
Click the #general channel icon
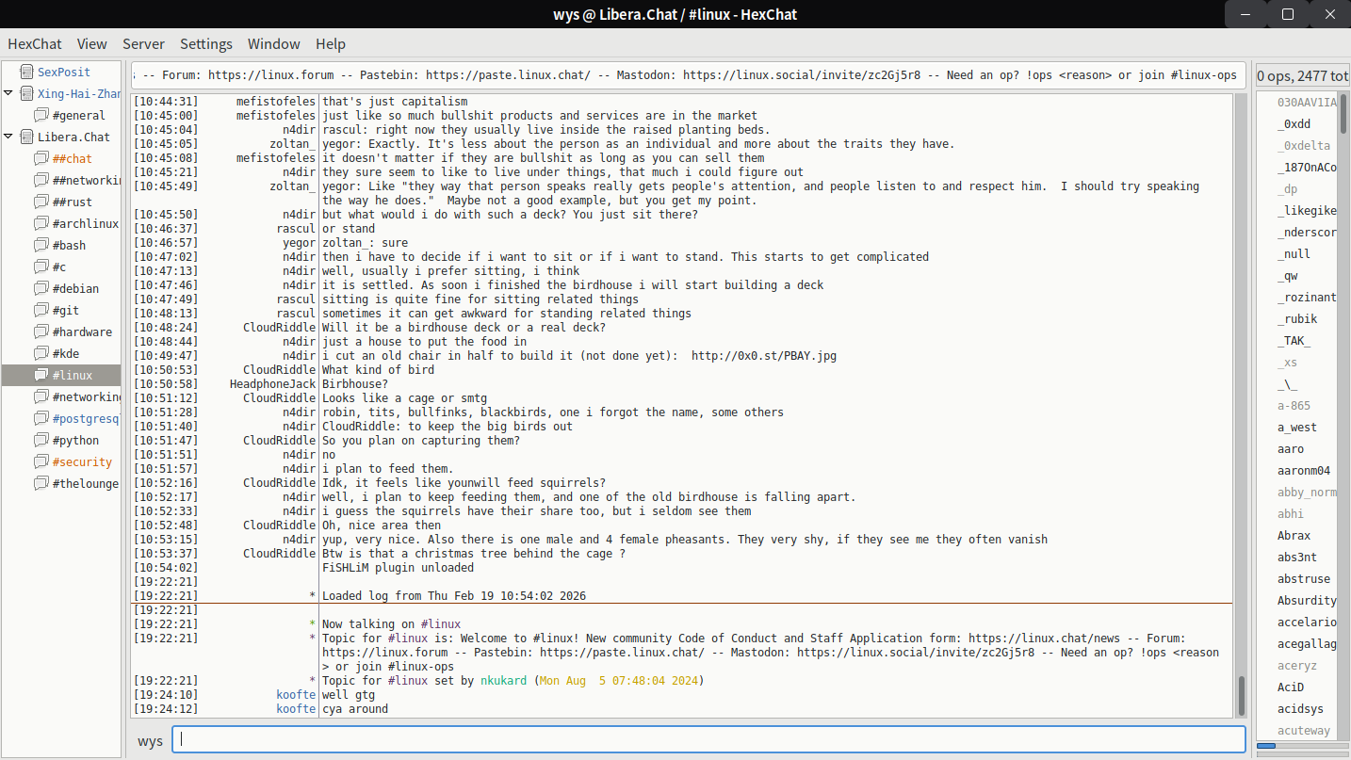[x=41, y=115]
